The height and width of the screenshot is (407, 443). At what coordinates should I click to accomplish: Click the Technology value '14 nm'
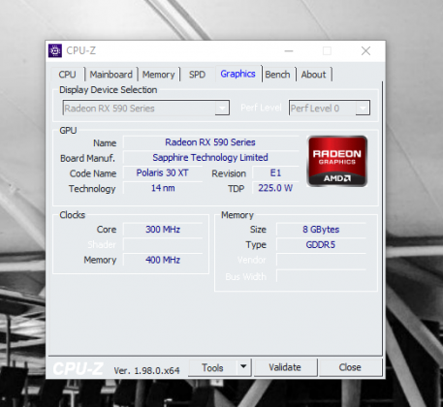(162, 188)
